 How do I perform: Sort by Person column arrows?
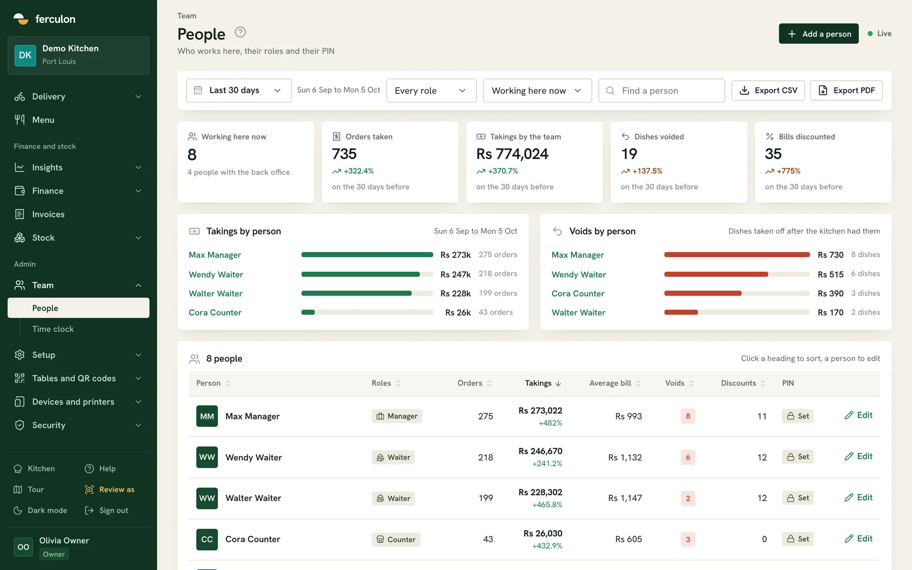[x=228, y=383]
